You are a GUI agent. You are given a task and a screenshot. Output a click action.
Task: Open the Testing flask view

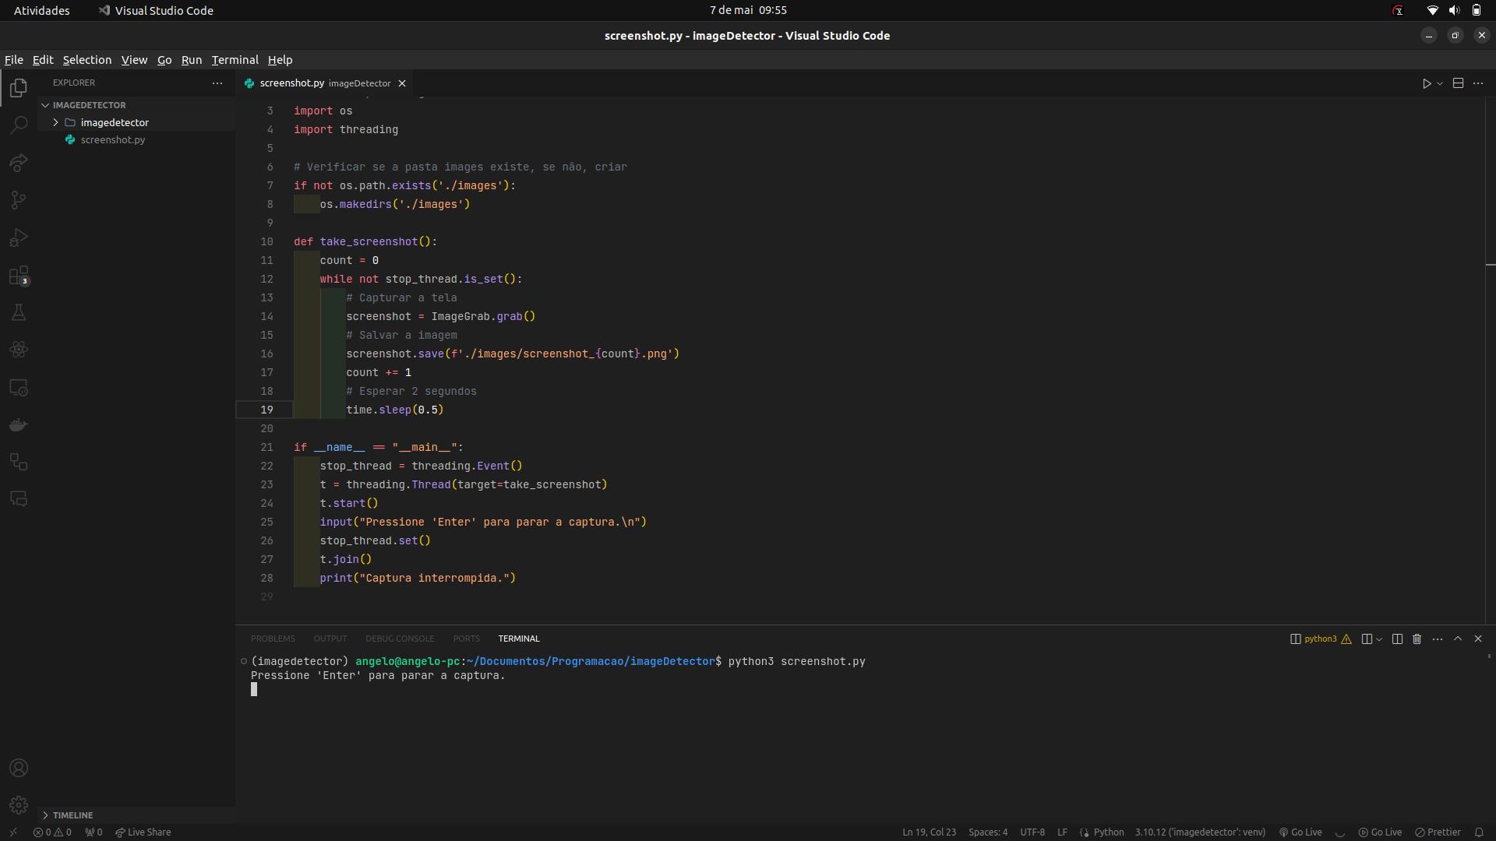pos(19,313)
